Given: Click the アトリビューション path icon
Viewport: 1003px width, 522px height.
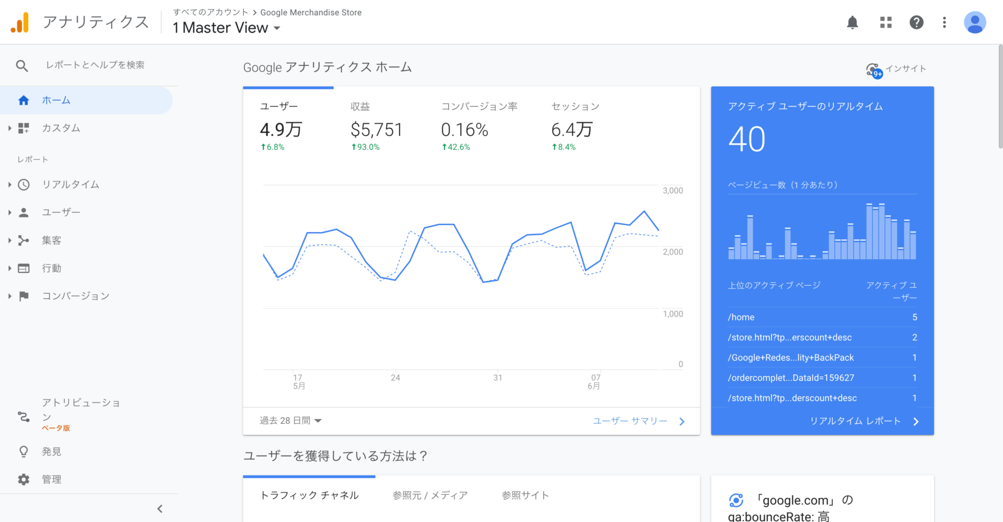Looking at the screenshot, I should (x=24, y=416).
